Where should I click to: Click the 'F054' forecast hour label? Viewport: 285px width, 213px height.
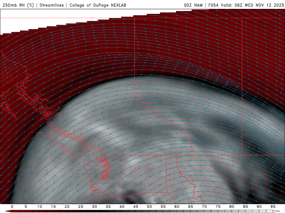213,5
